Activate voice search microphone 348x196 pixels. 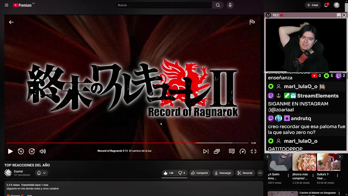pos(230,5)
